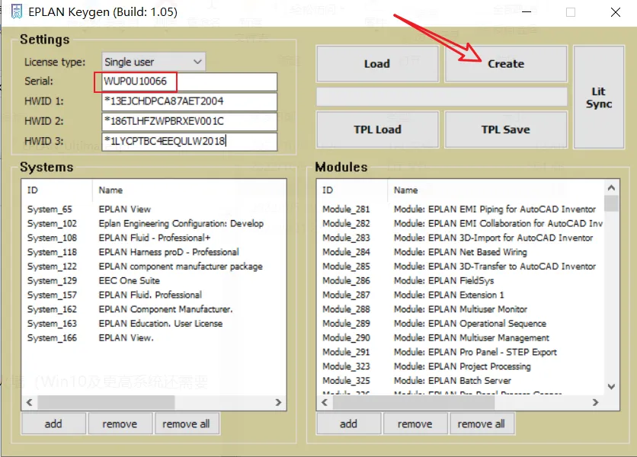The image size is (637, 457).
Task: Click the HWID 3 input field
Action: coord(189,142)
